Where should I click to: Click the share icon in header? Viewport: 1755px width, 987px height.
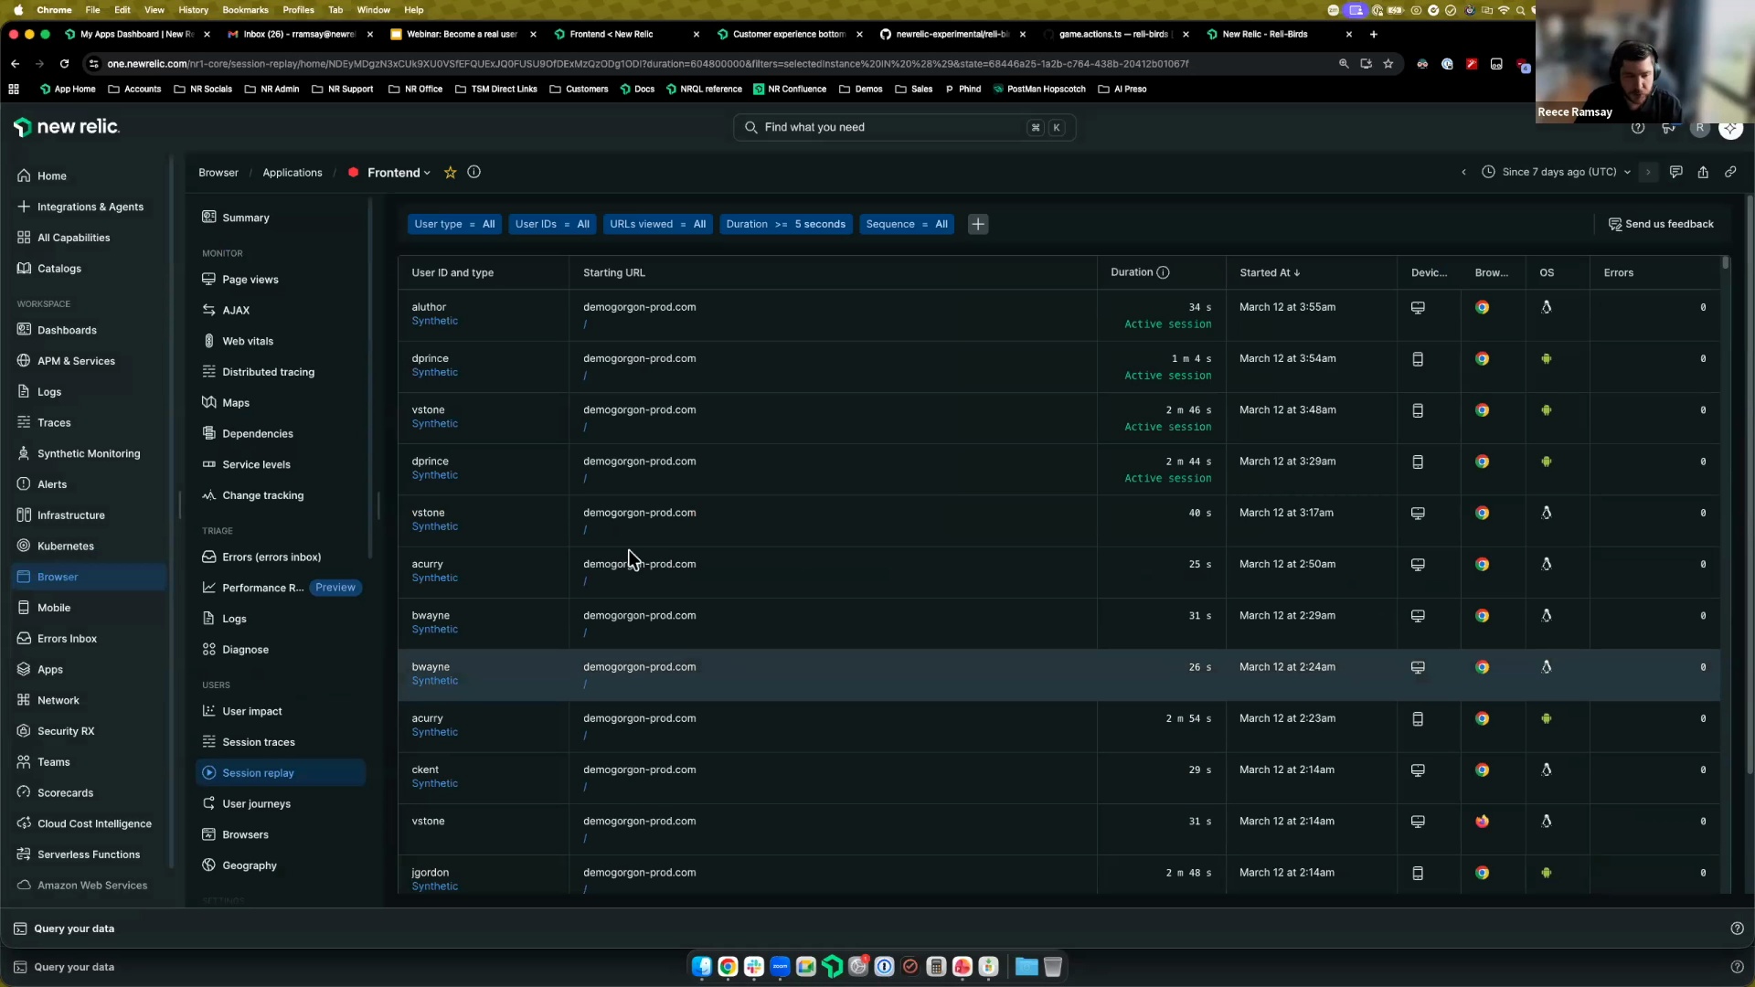pos(1703,173)
